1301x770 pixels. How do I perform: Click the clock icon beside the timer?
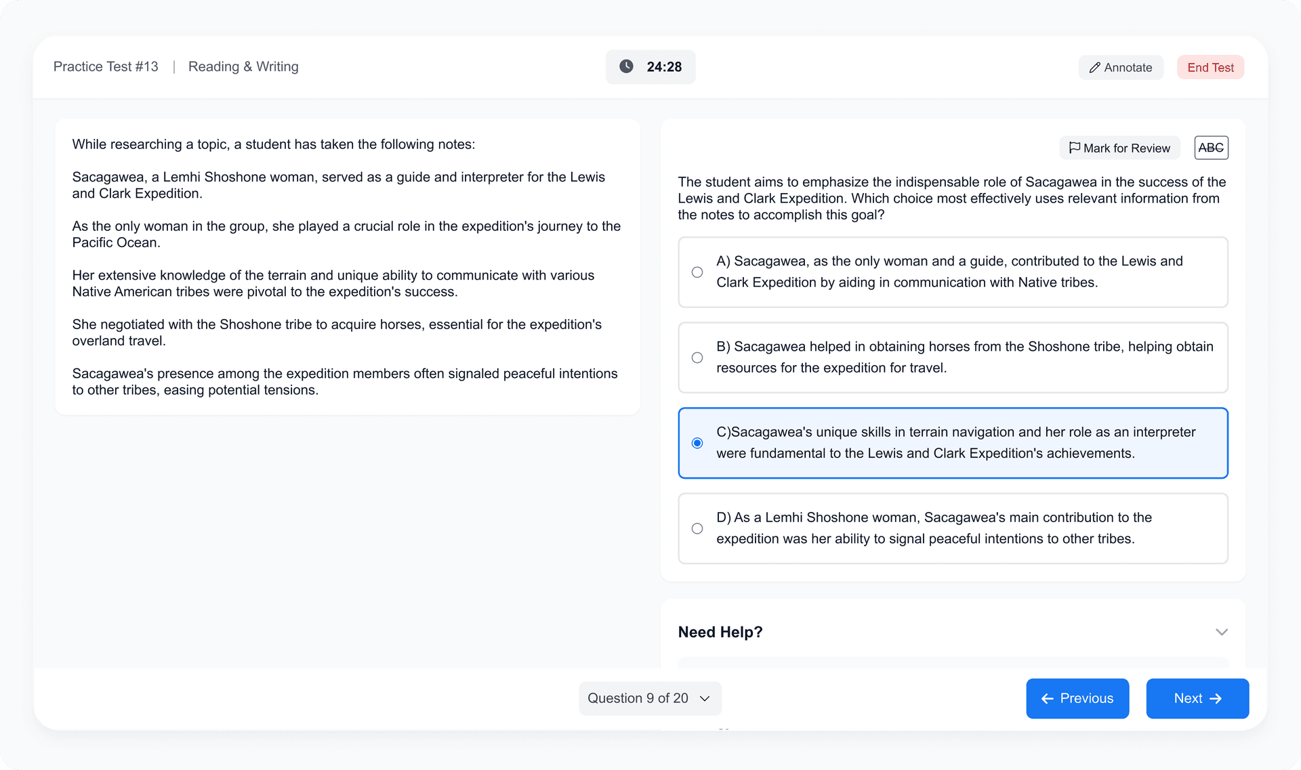626,66
